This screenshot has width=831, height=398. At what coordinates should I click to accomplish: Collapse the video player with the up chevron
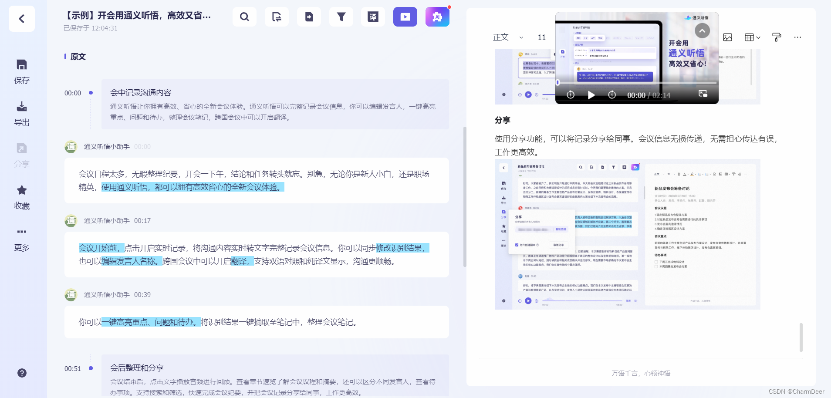pos(702,30)
